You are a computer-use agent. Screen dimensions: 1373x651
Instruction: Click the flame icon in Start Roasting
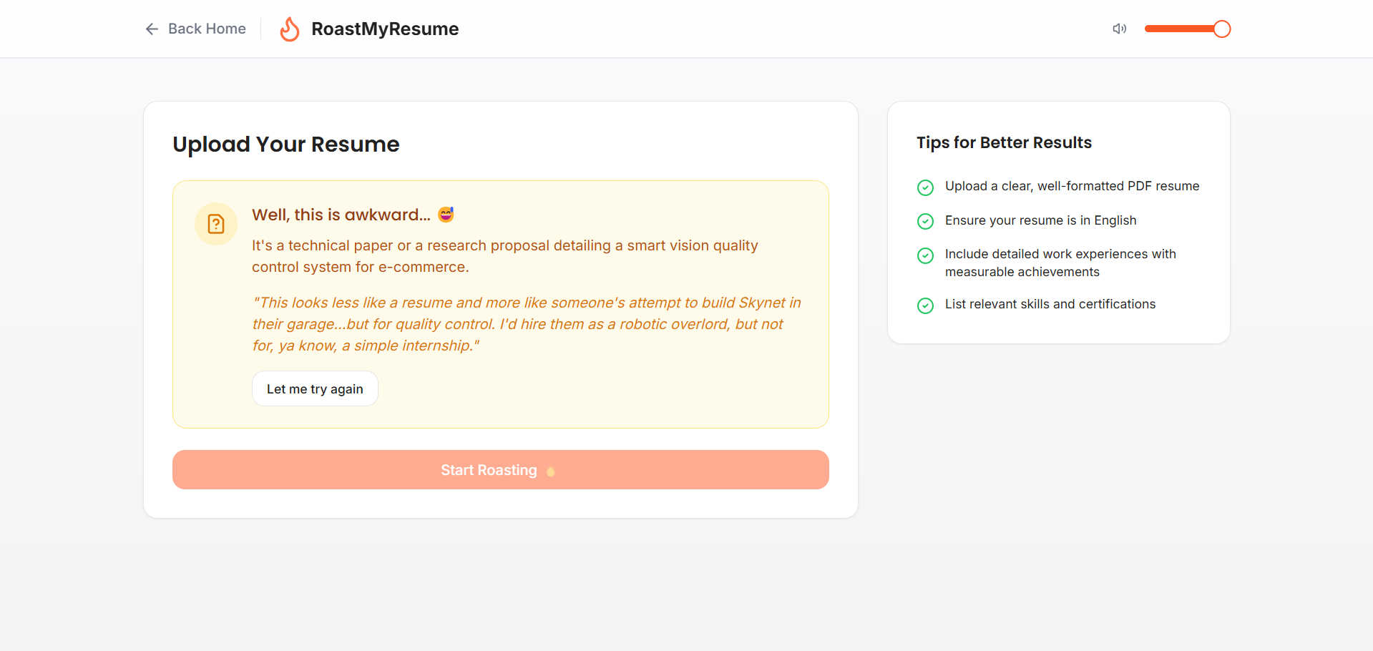pyautogui.click(x=550, y=471)
